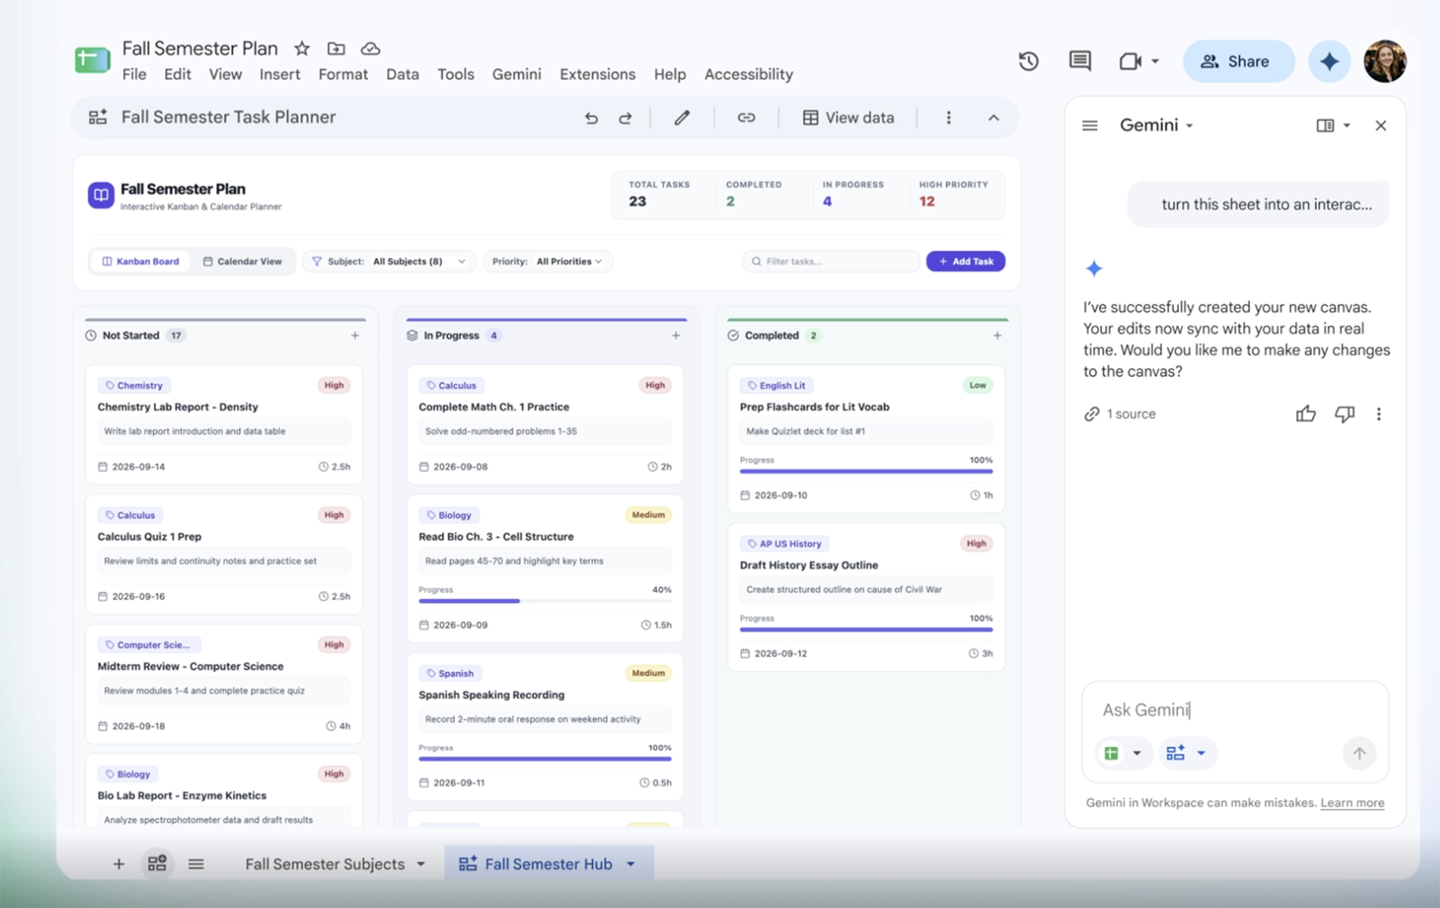This screenshot has width=1440, height=908.
Task: Undo the last canvas action
Action: pyautogui.click(x=591, y=118)
